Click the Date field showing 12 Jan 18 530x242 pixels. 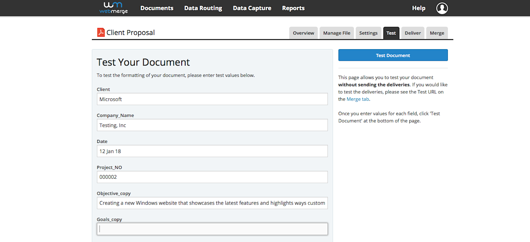212,151
